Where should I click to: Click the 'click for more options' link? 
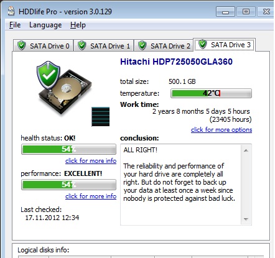coord(221,130)
